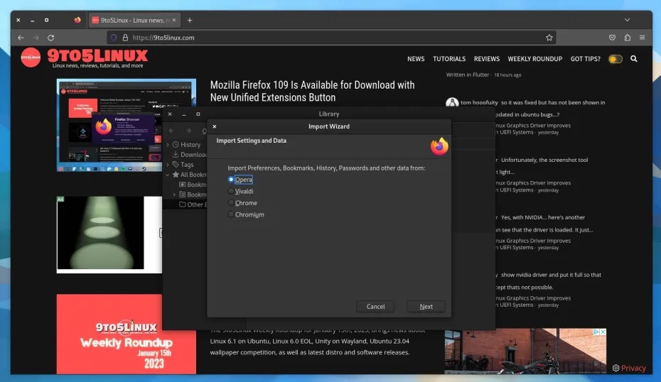Choose Chrome as import source
The width and height of the screenshot is (661, 382).
[x=231, y=203]
